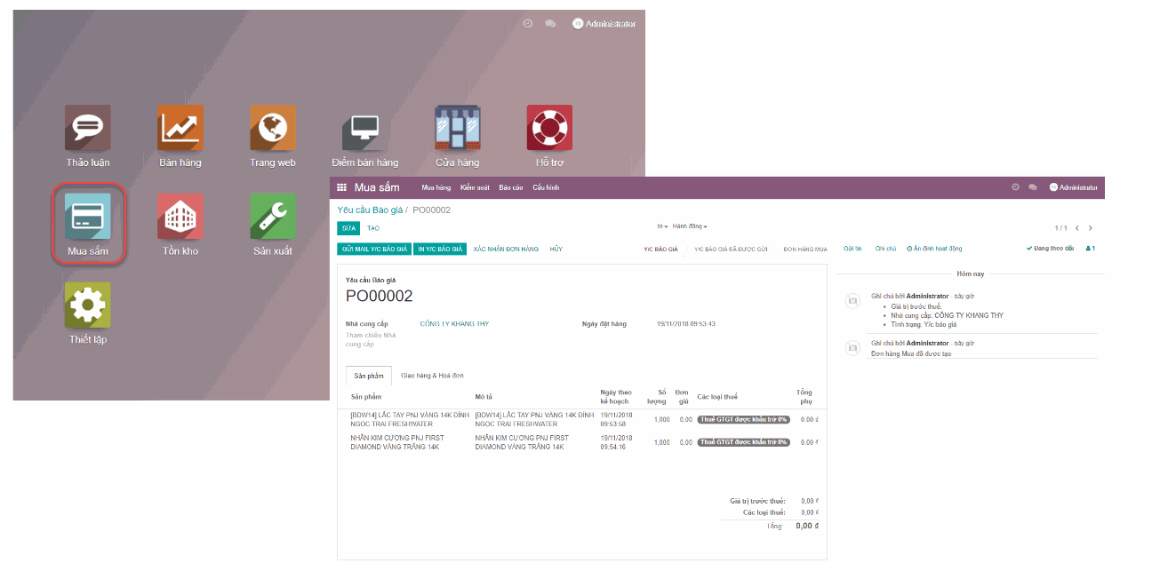The width and height of the screenshot is (1176, 563).
Task: Launch the Sản xuất manufacturing app
Action: point(272,216)
